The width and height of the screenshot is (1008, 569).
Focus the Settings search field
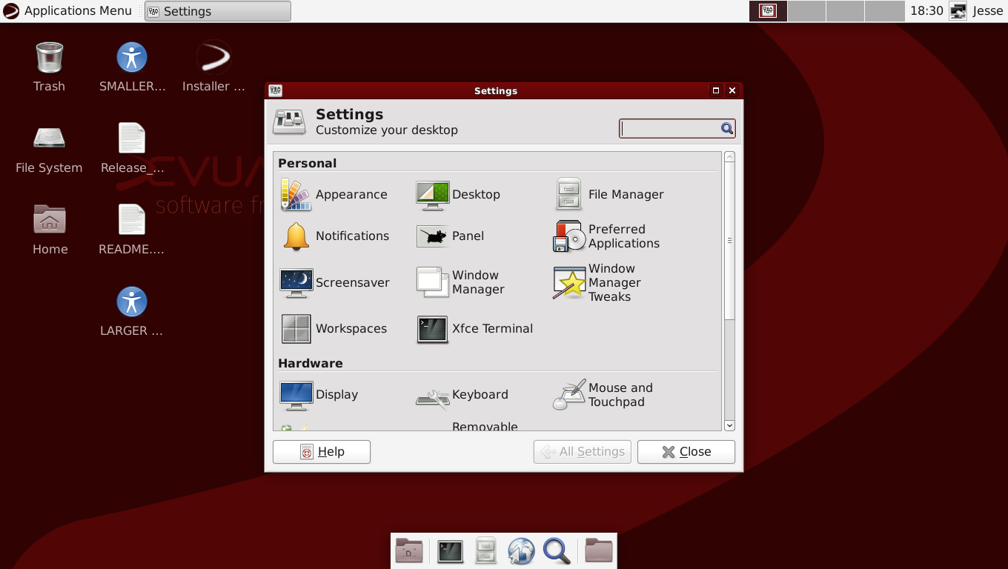[677, 129]
